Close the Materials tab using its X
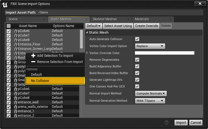 pyautogui.click(x=170, y=20)
